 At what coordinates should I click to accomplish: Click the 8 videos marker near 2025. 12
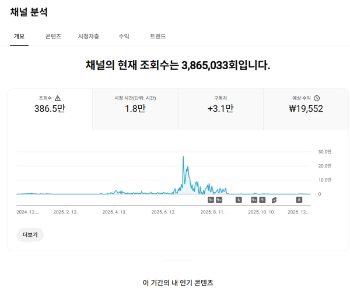coord(299,200)
